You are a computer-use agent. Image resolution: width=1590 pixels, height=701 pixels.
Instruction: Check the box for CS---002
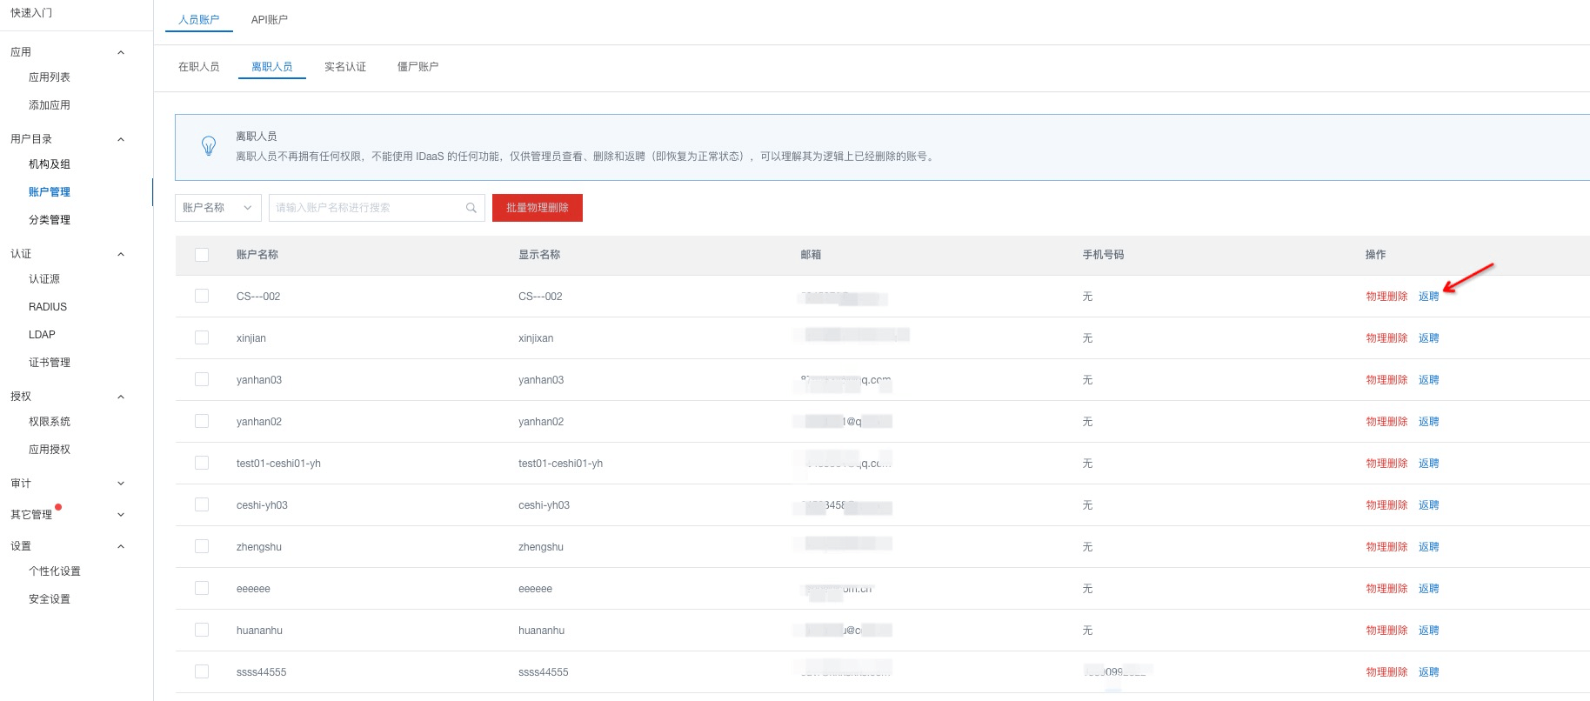[202, 297]
